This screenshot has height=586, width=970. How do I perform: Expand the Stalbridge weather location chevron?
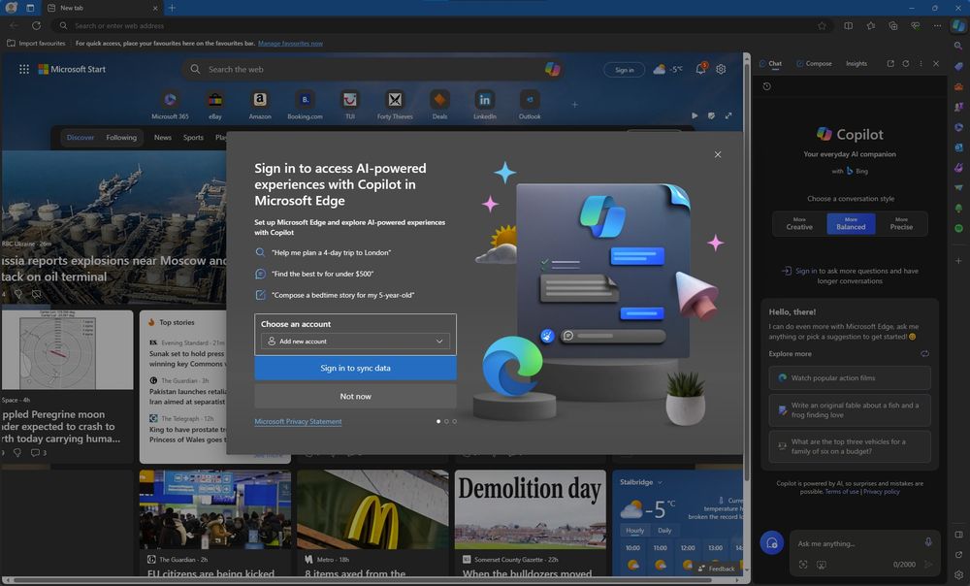pyautogui.click(x=660, y=482)
